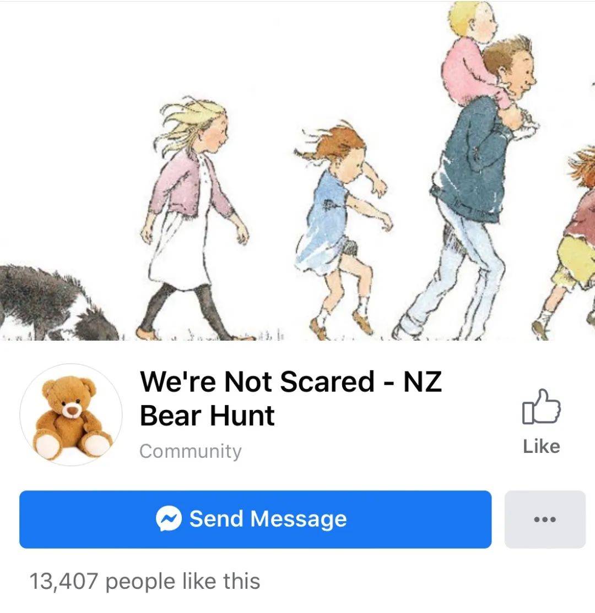
Task: Tap the teddy bear's face in avatar
Action: pyautogui.click(x=71, y=400)
